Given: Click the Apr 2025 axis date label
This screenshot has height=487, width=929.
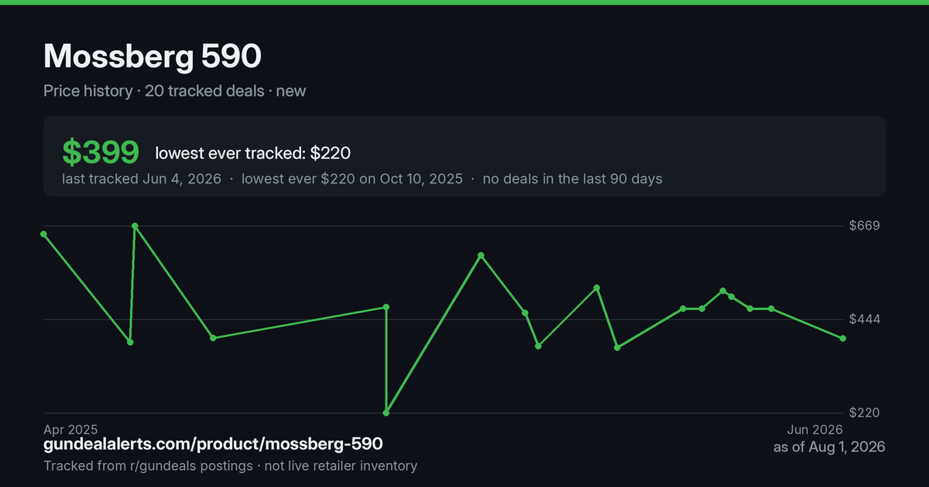Looking at the screenshot, I should 70,429.
